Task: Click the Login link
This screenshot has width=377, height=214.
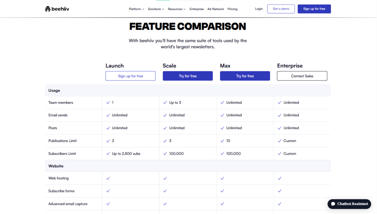Action: pyautogui.click(x=259, y=9)
